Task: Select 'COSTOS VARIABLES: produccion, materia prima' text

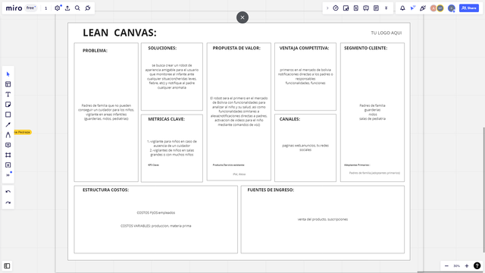Action: click(156, 226)
